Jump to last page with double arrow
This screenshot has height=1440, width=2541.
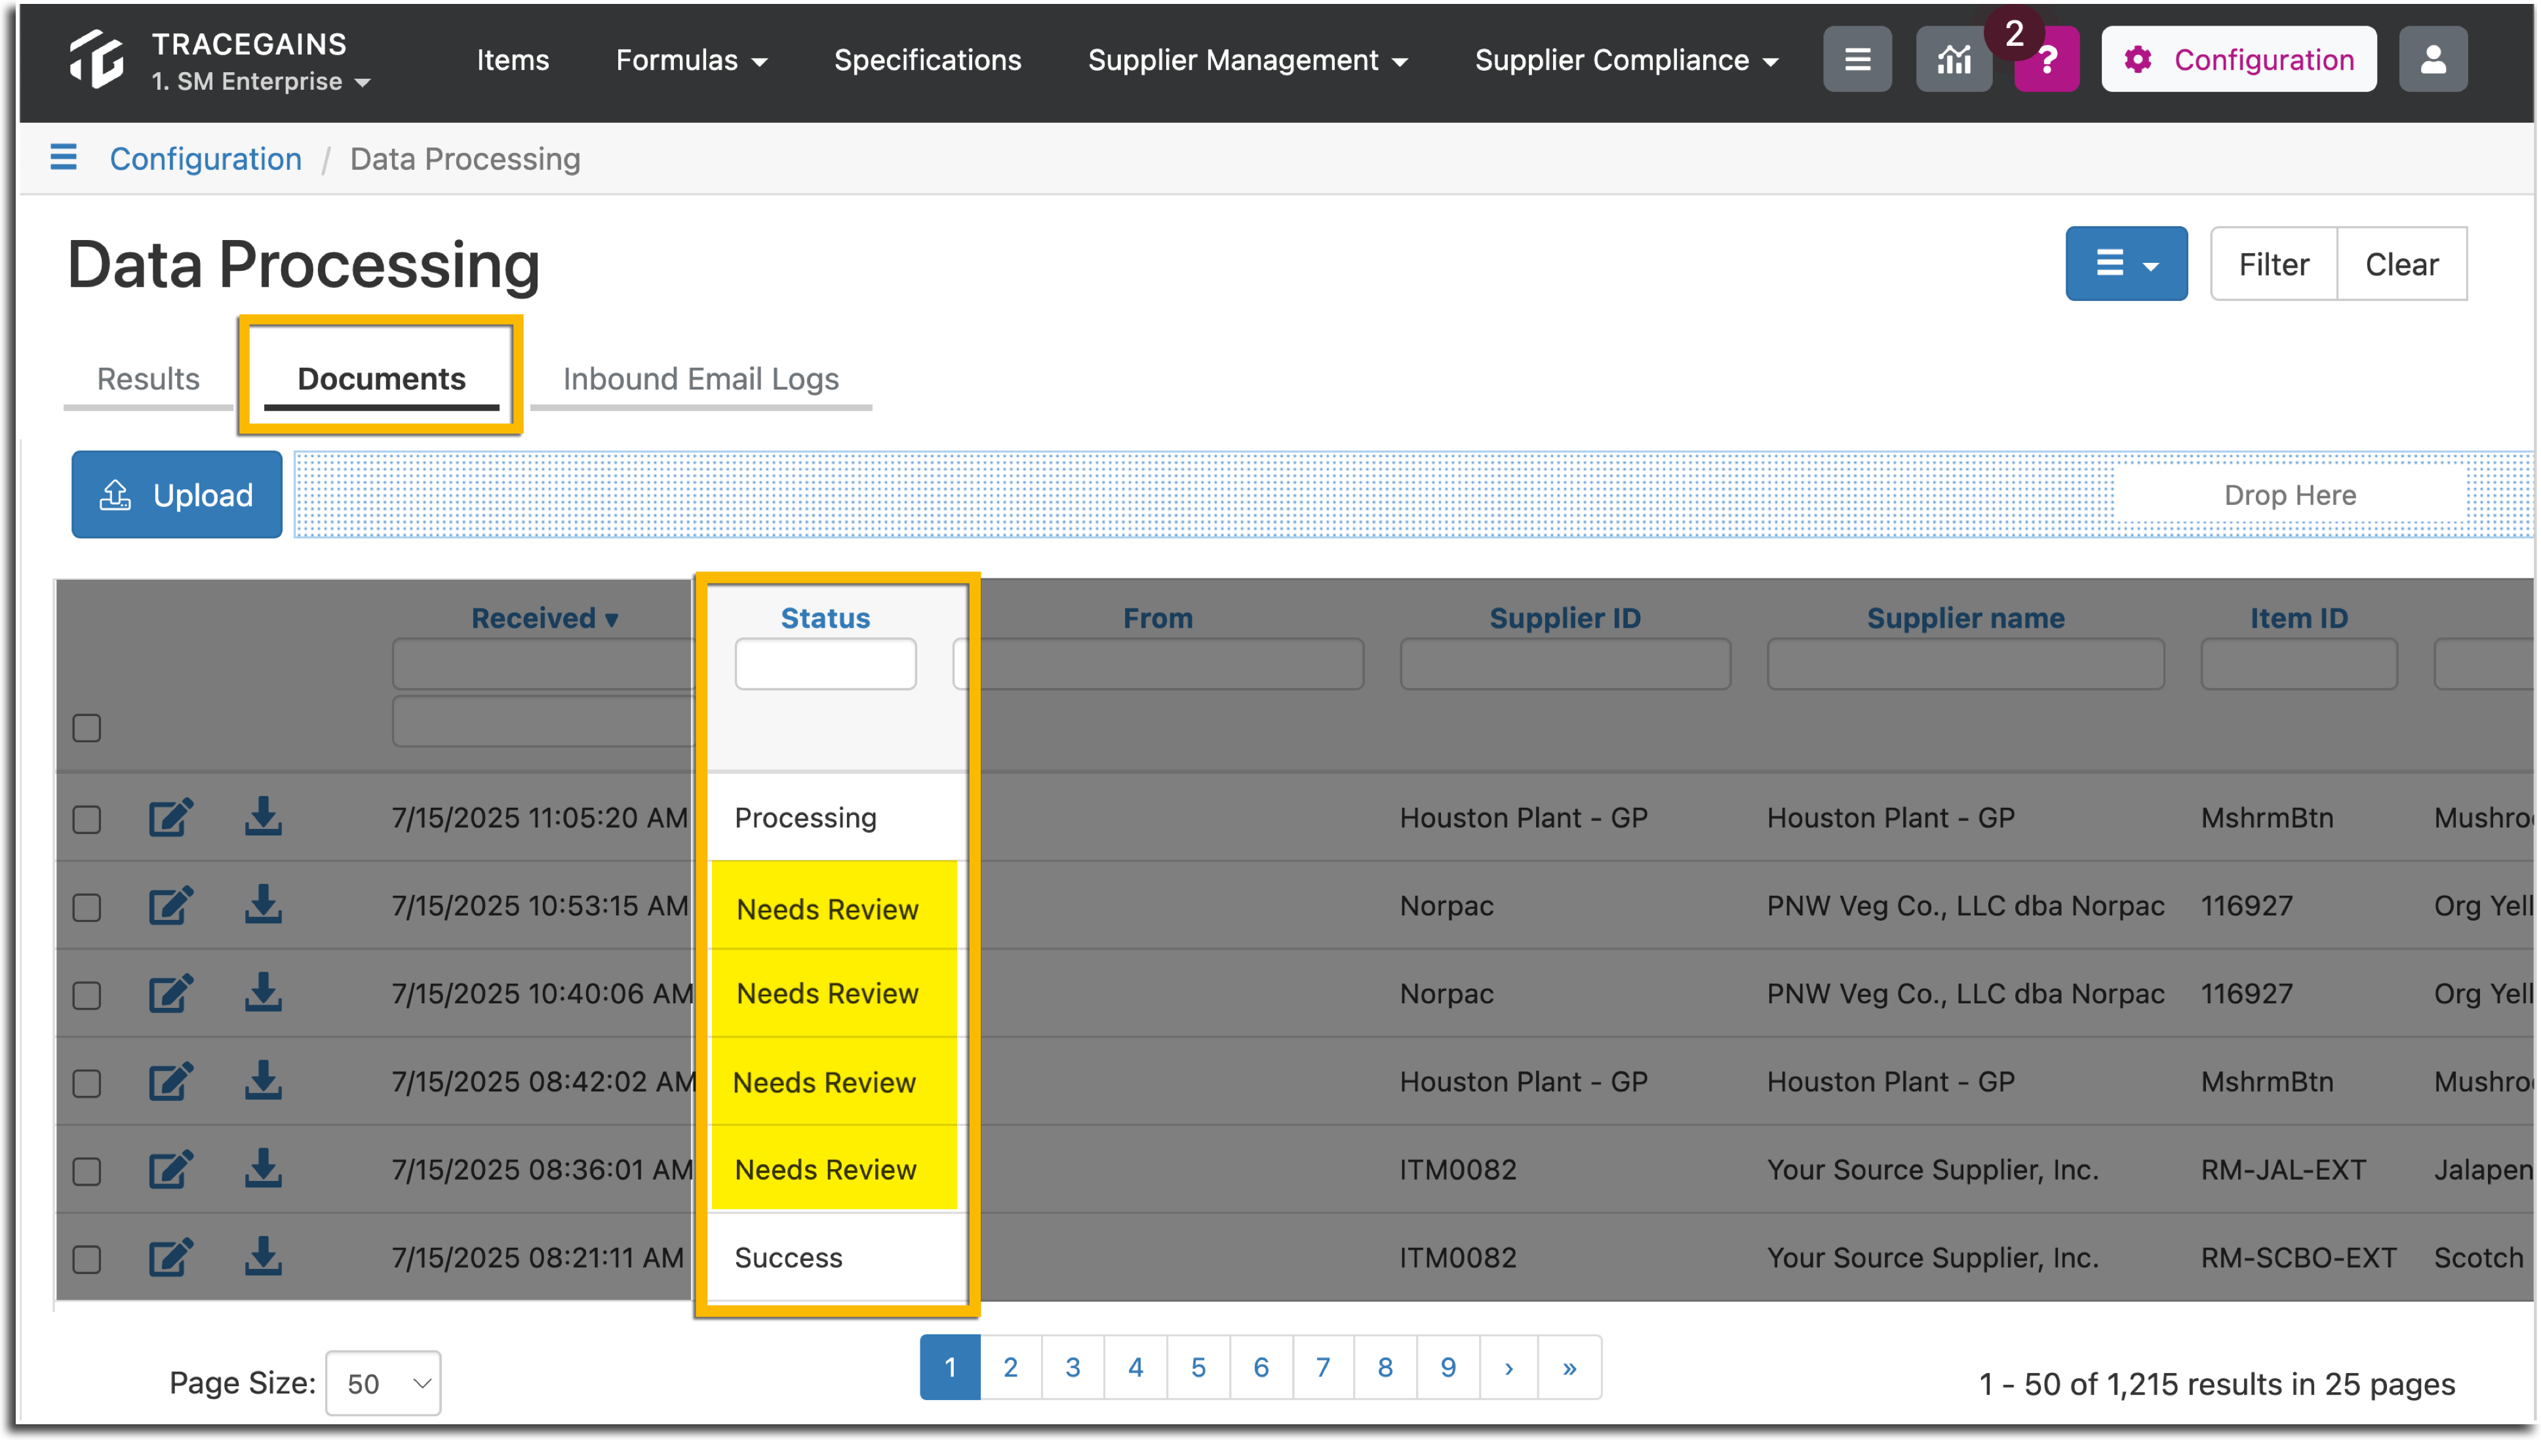(x=1569, y=1368)
